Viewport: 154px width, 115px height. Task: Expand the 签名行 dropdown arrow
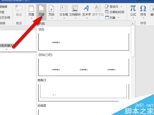121,6
